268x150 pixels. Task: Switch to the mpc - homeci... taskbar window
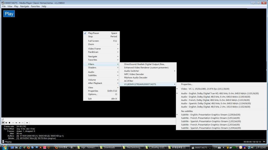(87, 147)
